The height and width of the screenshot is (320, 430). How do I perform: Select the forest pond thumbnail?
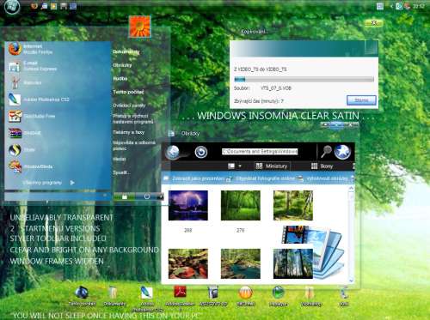[241, 263]
